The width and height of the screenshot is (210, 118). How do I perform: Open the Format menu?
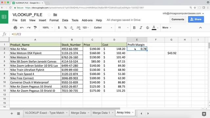click(x=54, y=20)
